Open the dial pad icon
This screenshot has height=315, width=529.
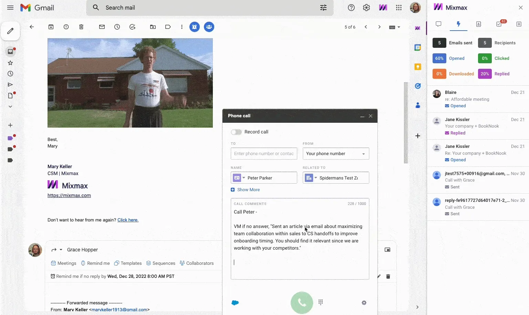coord(321,302)
